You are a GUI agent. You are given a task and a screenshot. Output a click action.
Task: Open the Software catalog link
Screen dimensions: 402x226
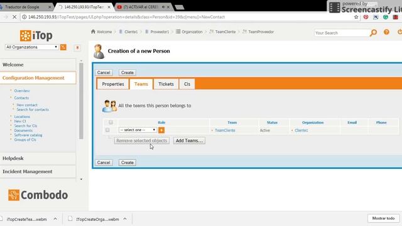point(28,135)
